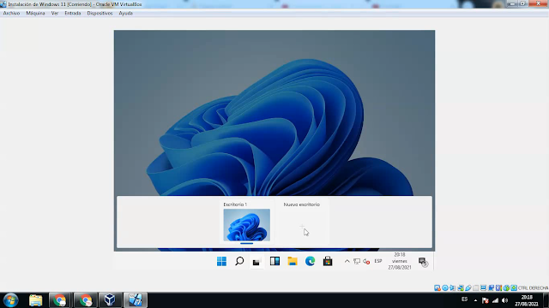The width and height of the screenshot is (549, 308).
Task: Click the guest muted volume tray icon
Action: point(366,261)
